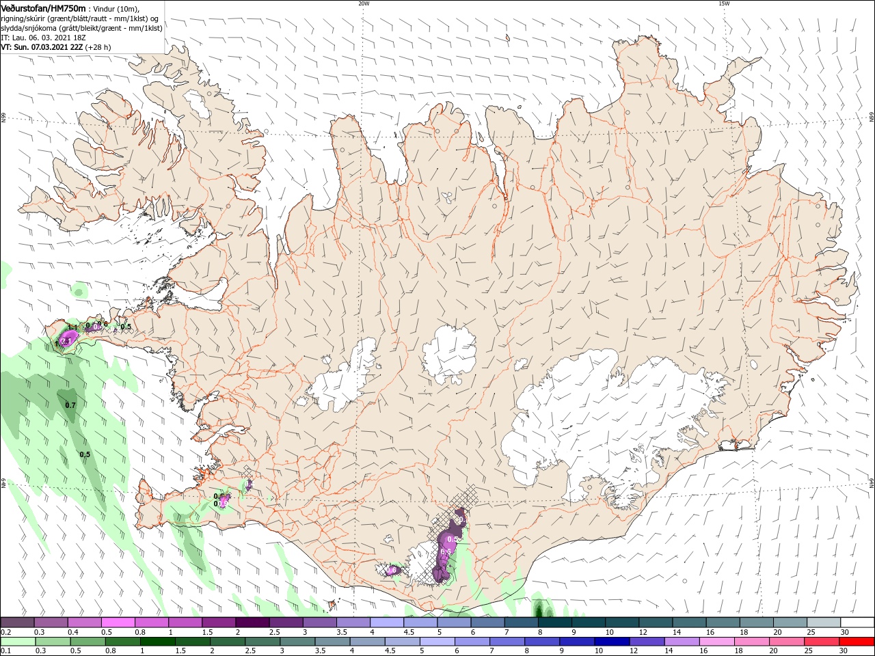This screenshot has width=875, height=656.
Task: Click the 'slydda/snjókoma' legend description line
Action: (81, 28)
